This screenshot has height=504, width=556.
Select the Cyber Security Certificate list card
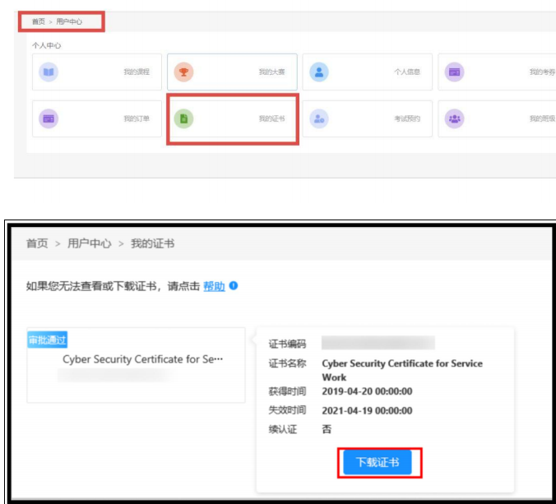tap(136, 365)
